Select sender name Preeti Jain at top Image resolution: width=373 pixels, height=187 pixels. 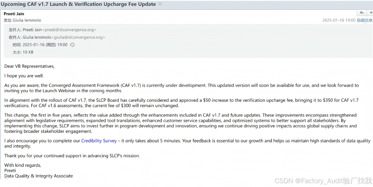coord(14,14)
